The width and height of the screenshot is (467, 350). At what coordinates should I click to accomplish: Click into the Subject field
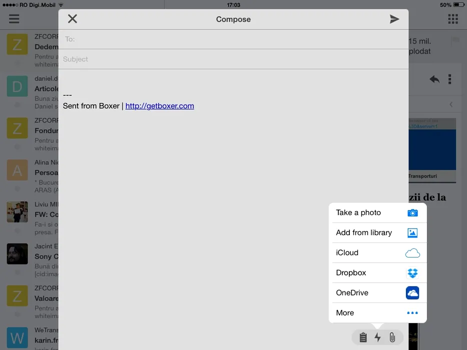tap(235, 59)
